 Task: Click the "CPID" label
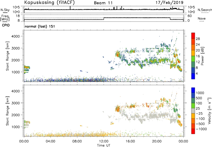point(6,25)
